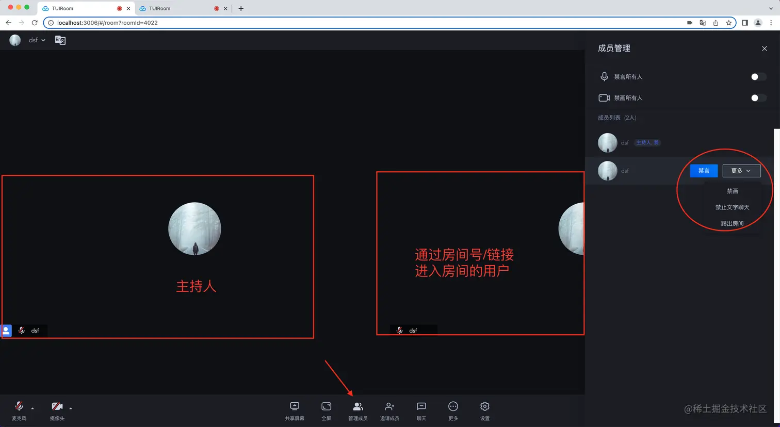
Task: Click the blue host badge icon on tile
Action: 6,331
